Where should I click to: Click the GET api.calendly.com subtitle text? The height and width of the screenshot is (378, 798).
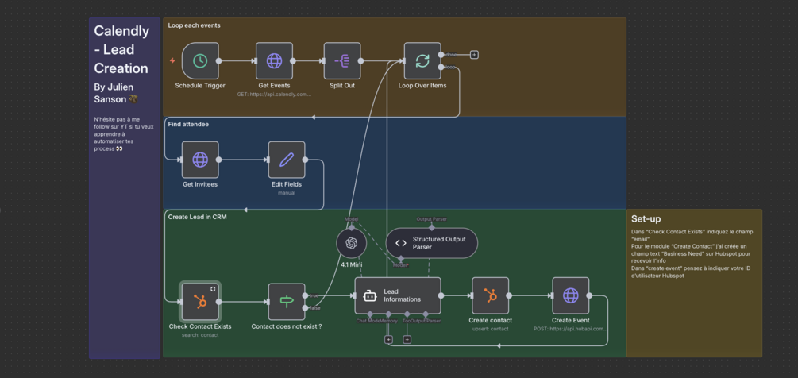(x=274, y=94)
